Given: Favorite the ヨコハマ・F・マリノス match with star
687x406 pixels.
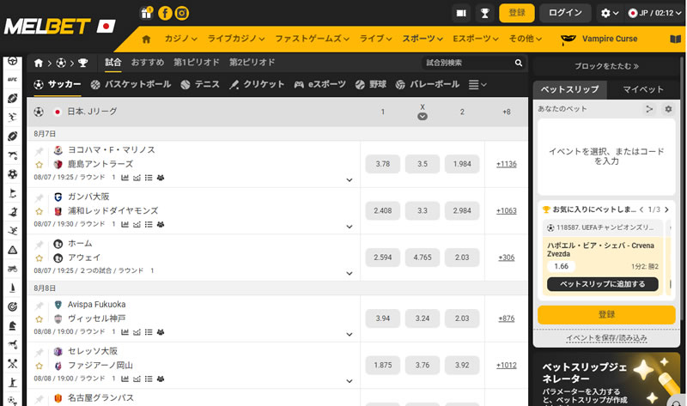Looking at the screenshot, I should point(39,165).
